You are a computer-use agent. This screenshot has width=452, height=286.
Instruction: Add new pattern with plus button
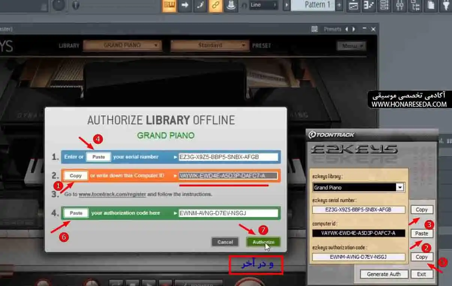[x=339, y=5]
